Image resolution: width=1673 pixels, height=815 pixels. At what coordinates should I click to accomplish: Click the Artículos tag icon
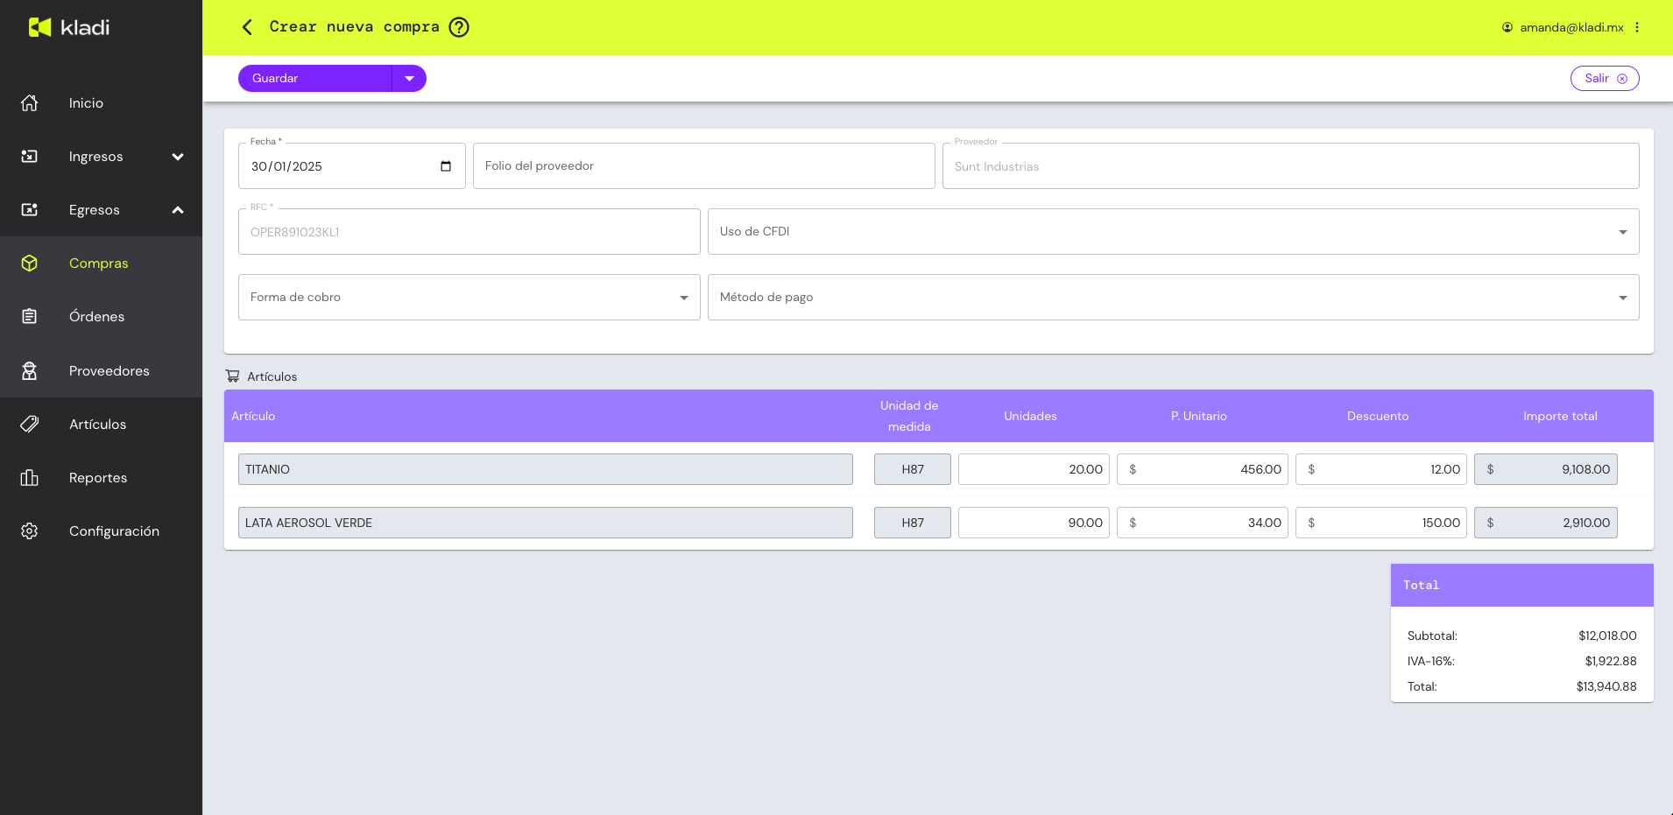30,425
